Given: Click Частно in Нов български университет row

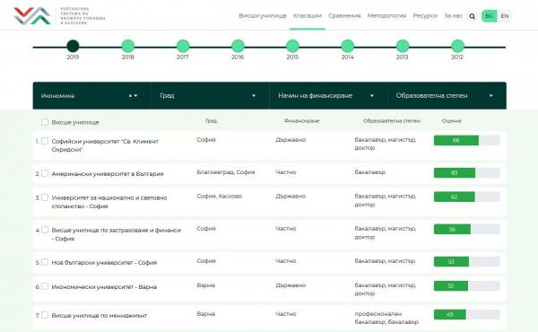Looking at the screenshot, I should [x=285, y=261].
